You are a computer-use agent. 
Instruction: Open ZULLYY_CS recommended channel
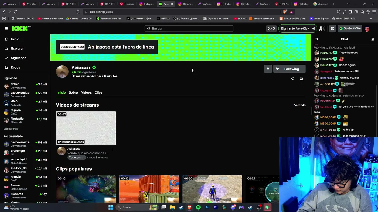click(x=25, y=170)
